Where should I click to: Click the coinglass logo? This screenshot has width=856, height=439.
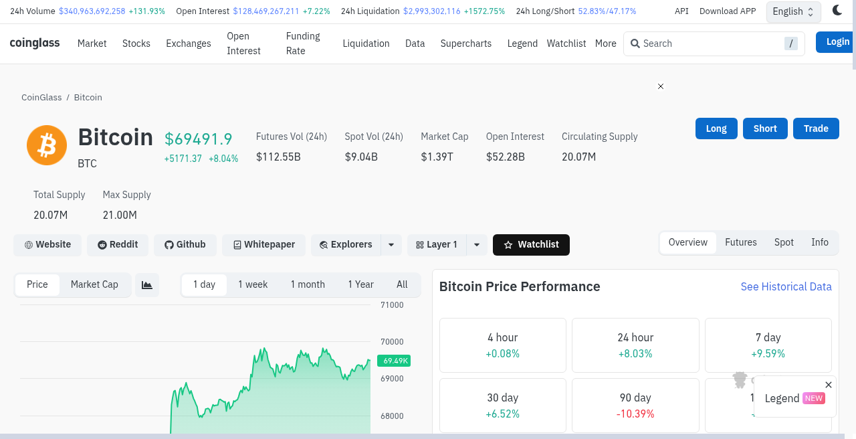[x=35, y=43]
